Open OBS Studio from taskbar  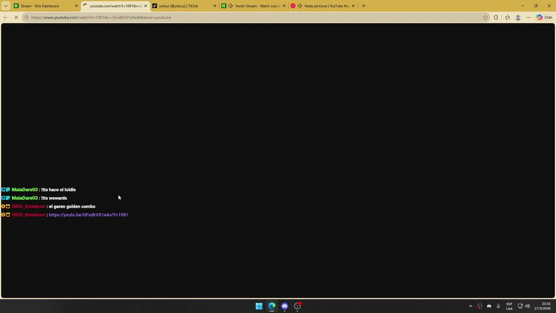(x=298, y=306)
